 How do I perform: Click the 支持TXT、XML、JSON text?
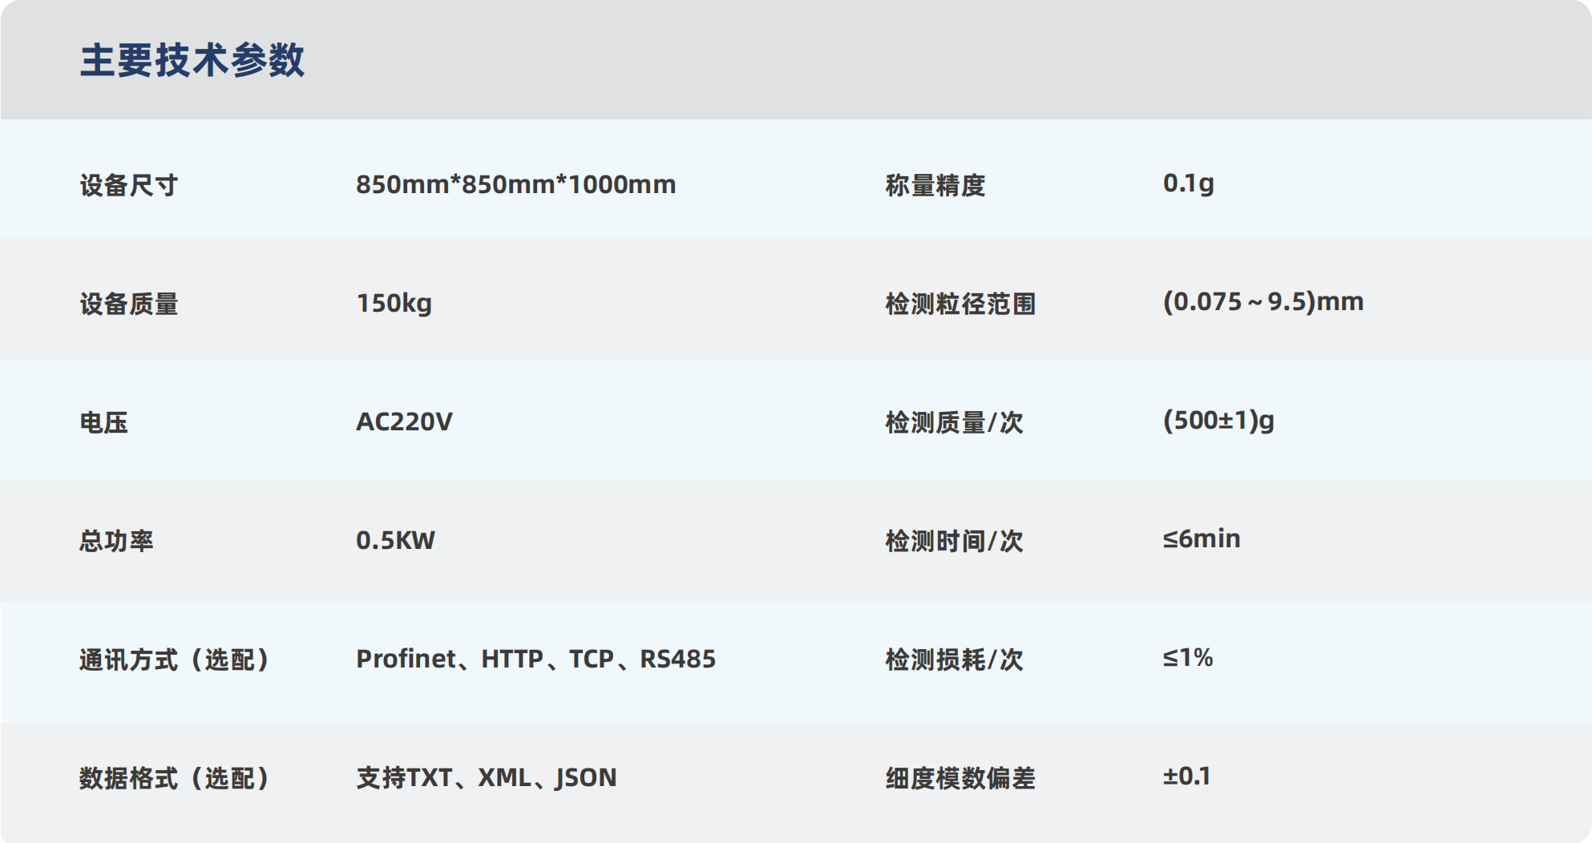pos(487,777)
